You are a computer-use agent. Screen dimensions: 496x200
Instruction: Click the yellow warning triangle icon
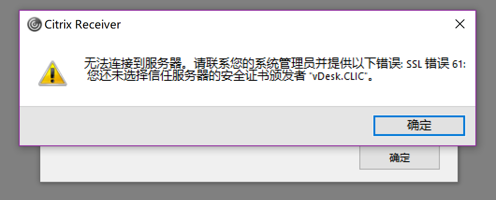click(x=52, y=73)
